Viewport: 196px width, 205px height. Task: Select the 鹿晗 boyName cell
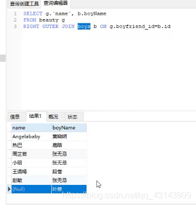coord(69,145)
